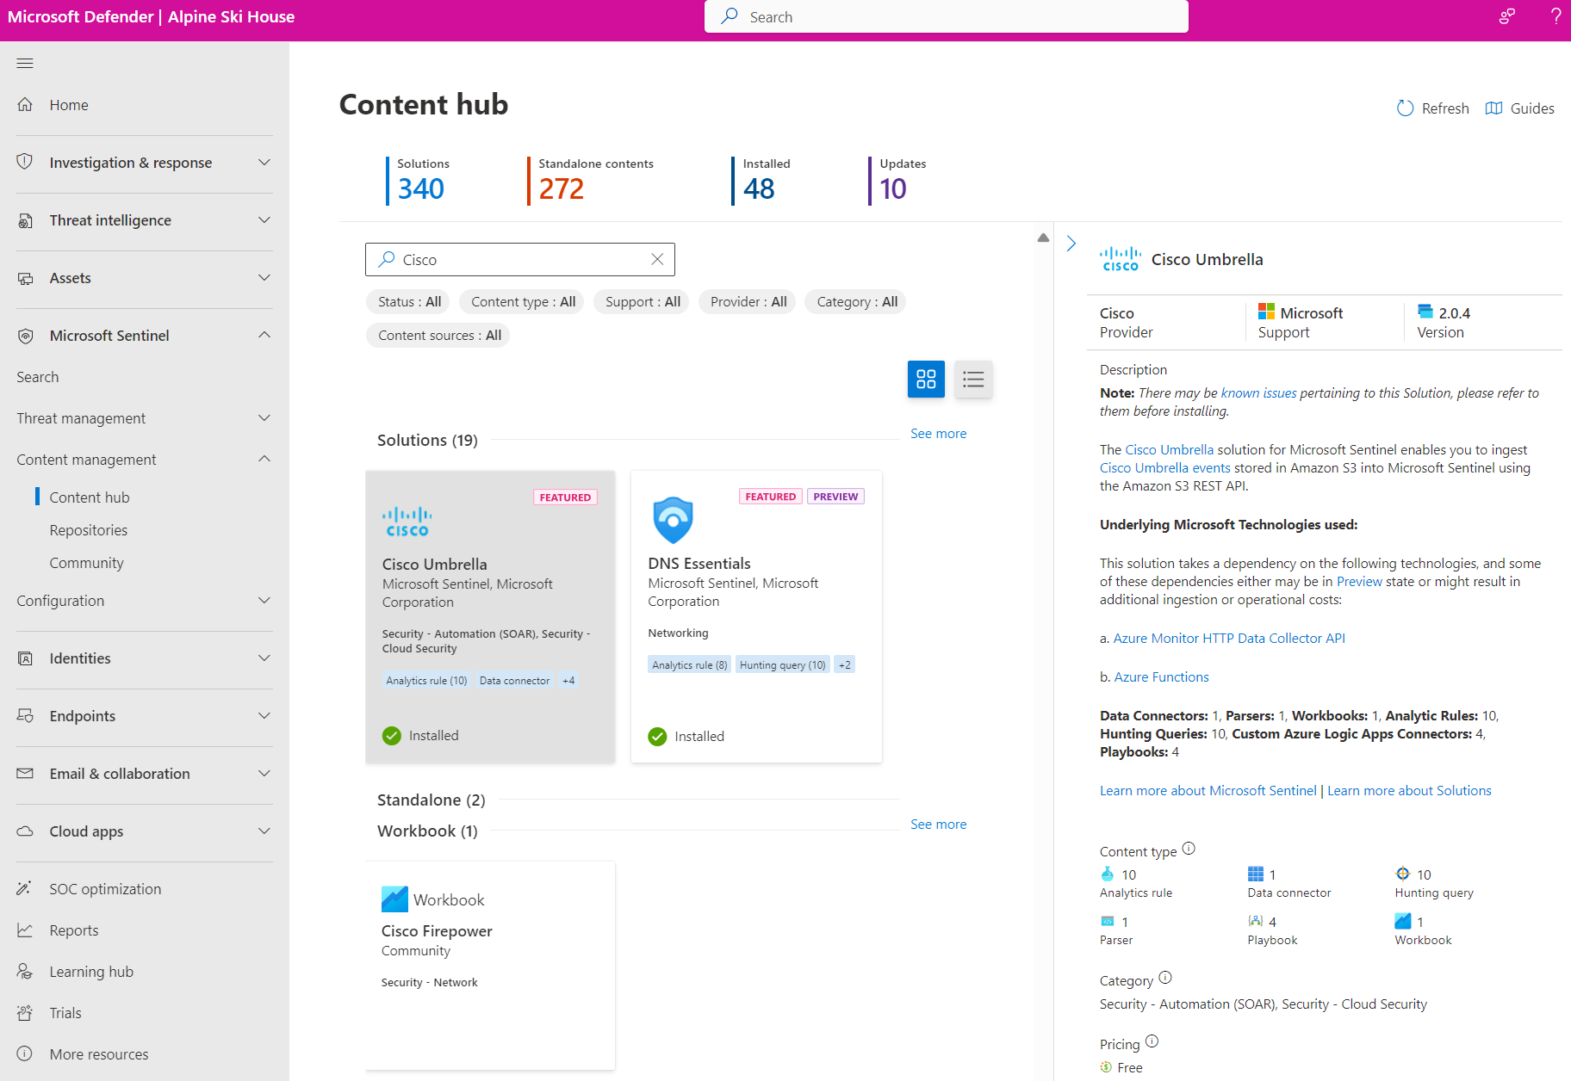
Task: Click the Assets devices icon
Action: coord(25,278)
